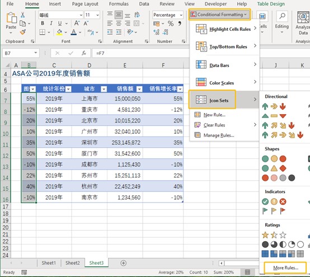Toggle Middle Align button

[x=119, y=15]
